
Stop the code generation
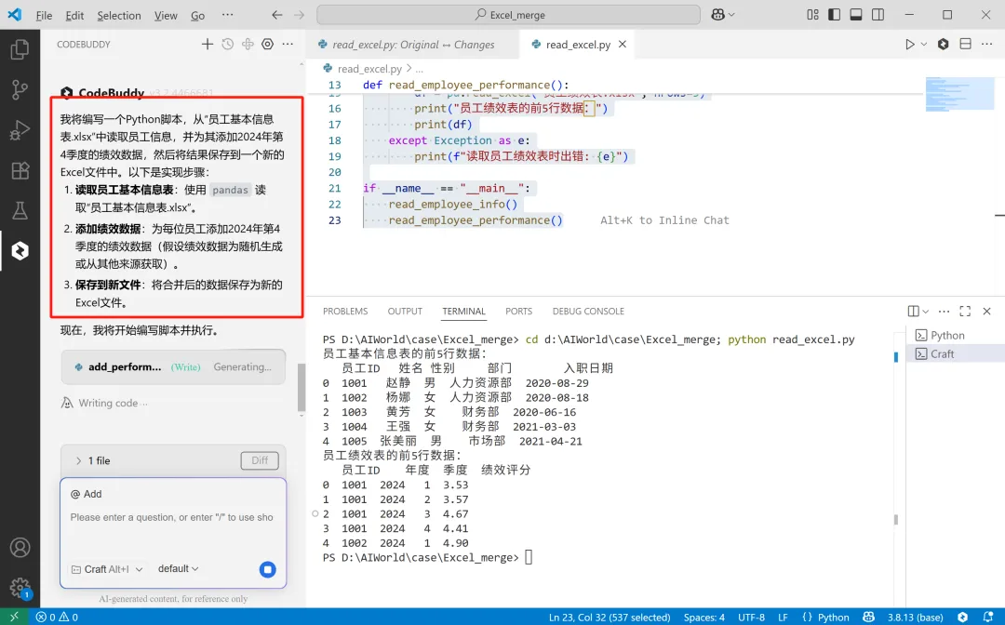tap(268, 569)
